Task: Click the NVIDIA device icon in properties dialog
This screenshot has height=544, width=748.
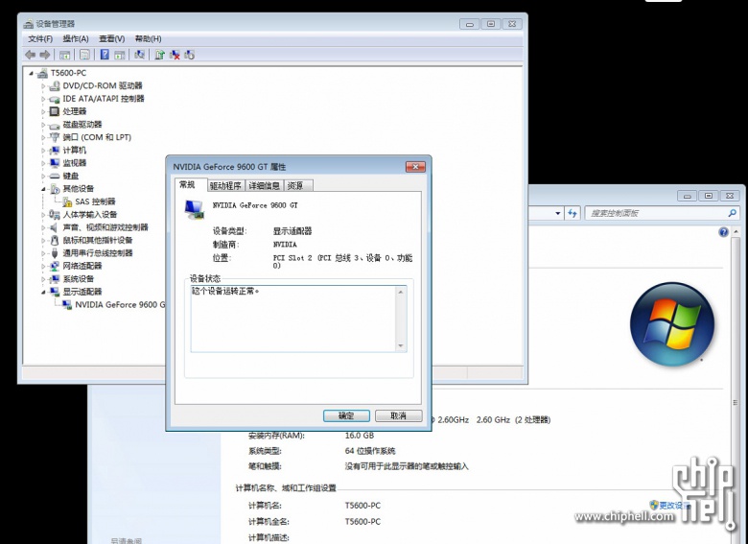Action: pyautogui.click(x=194, y=209)
